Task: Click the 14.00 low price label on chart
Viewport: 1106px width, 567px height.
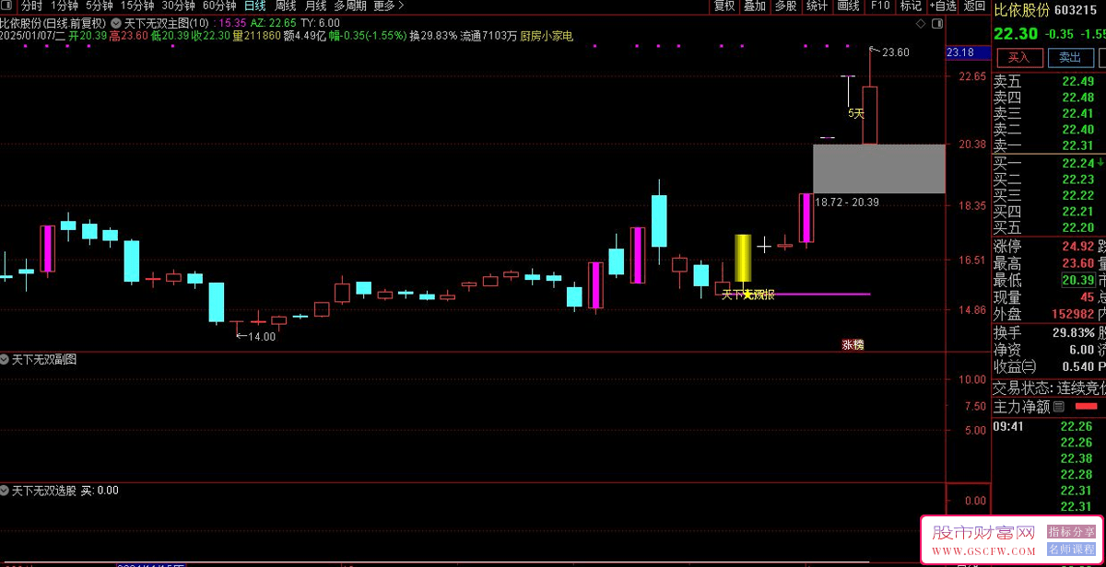Action: coord(262,337)
